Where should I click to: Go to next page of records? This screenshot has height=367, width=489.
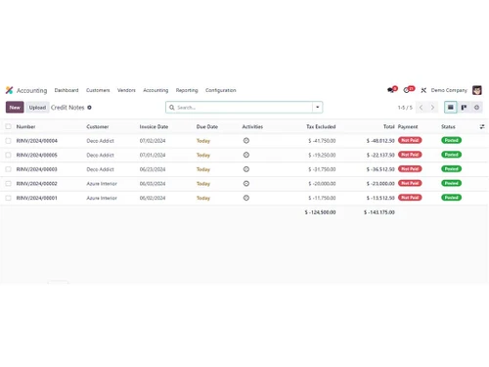pyautogui.click(x=432, y=108)
